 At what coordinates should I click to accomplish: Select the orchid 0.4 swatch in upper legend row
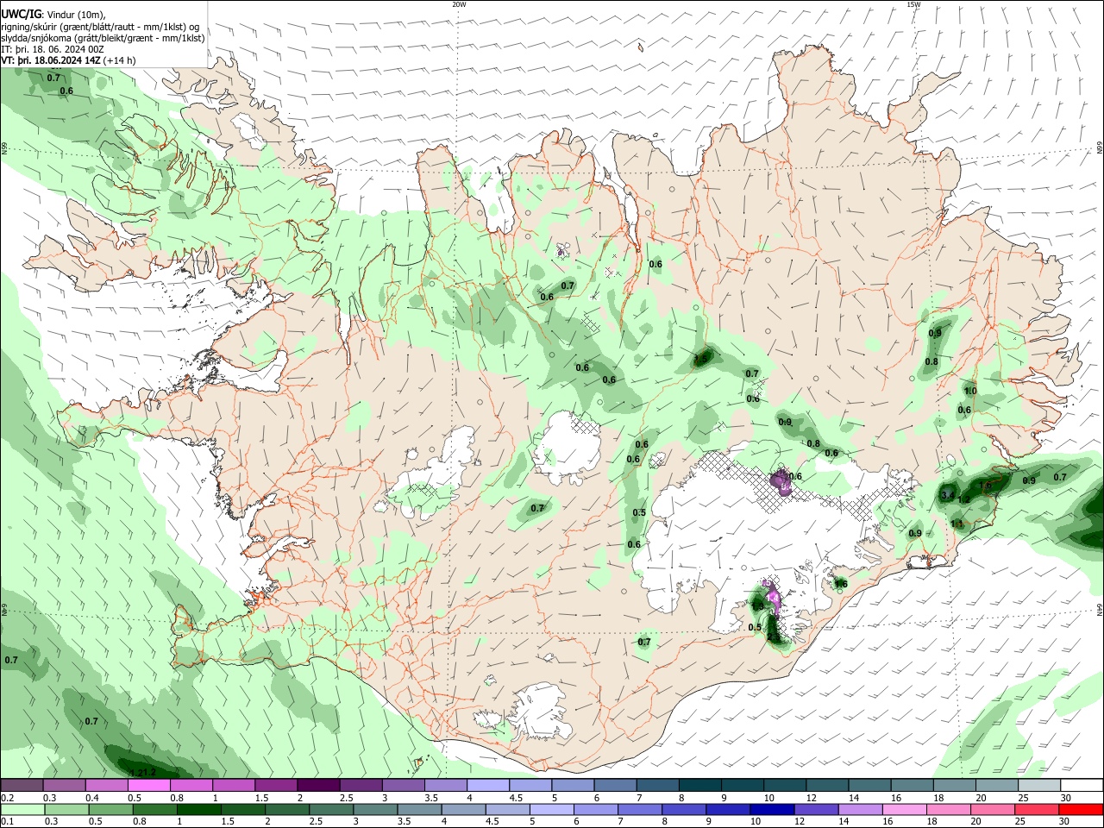[x=106, y=786]
